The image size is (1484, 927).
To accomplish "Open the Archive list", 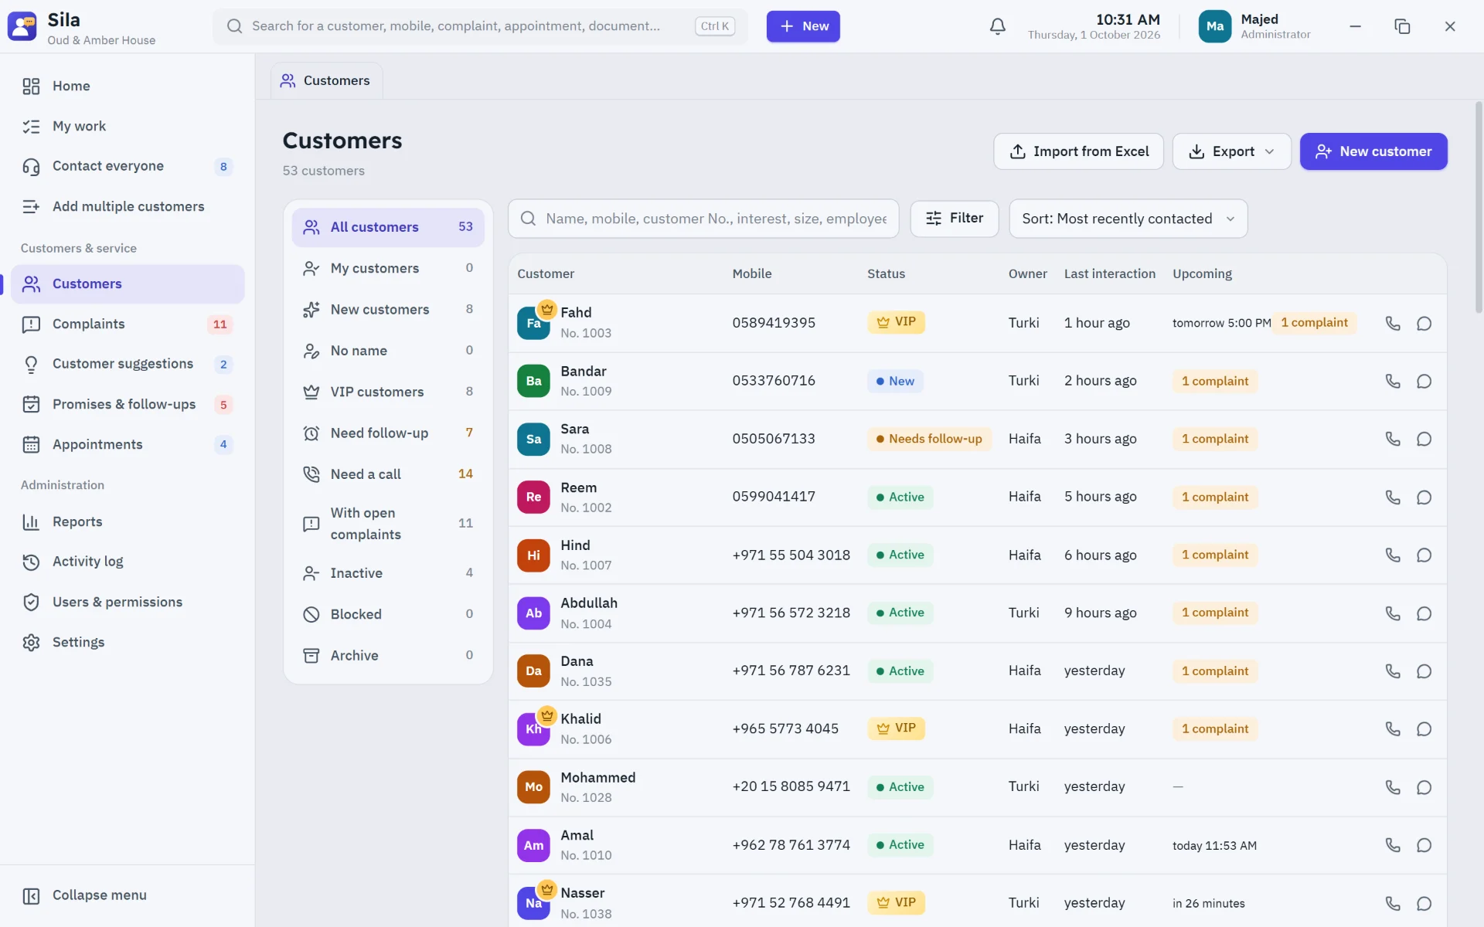I will pos(388,656).
